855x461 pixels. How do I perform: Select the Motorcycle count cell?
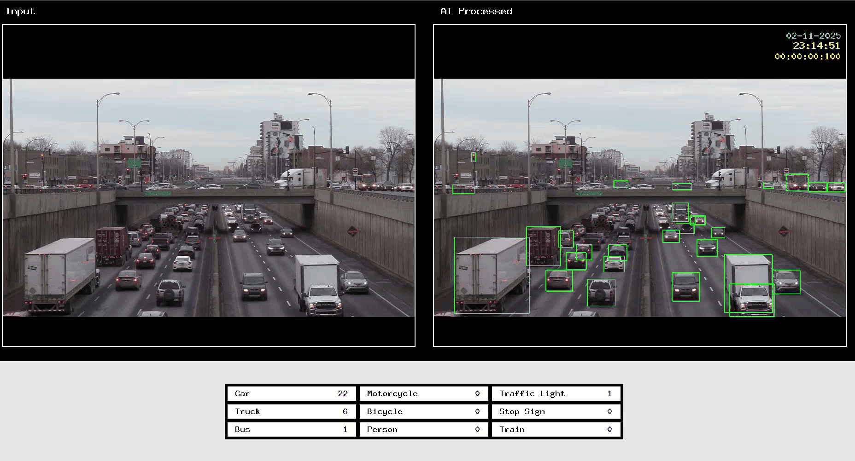pos(423,393)
